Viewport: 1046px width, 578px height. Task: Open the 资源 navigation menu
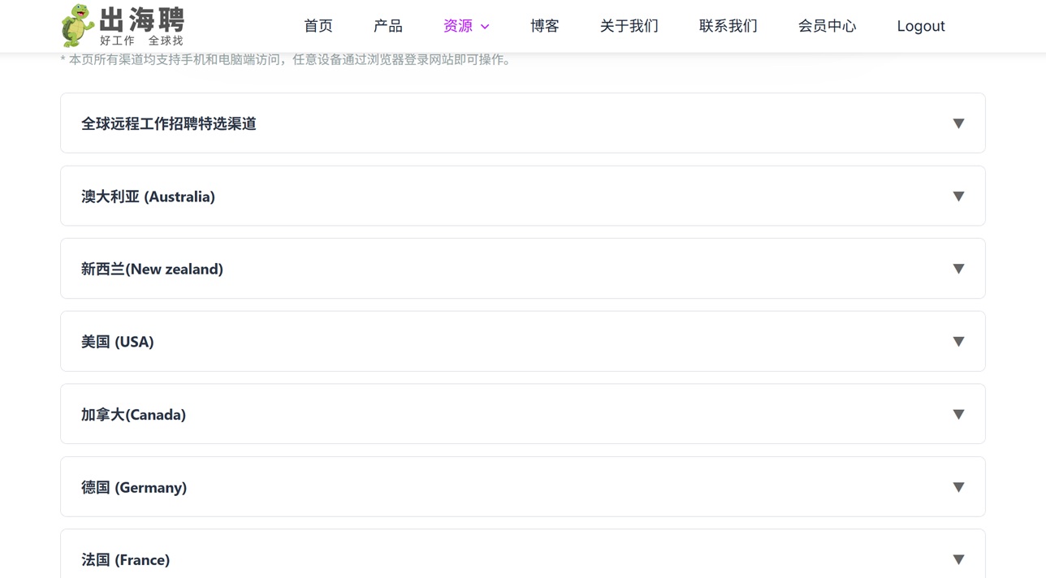[458, 26]
